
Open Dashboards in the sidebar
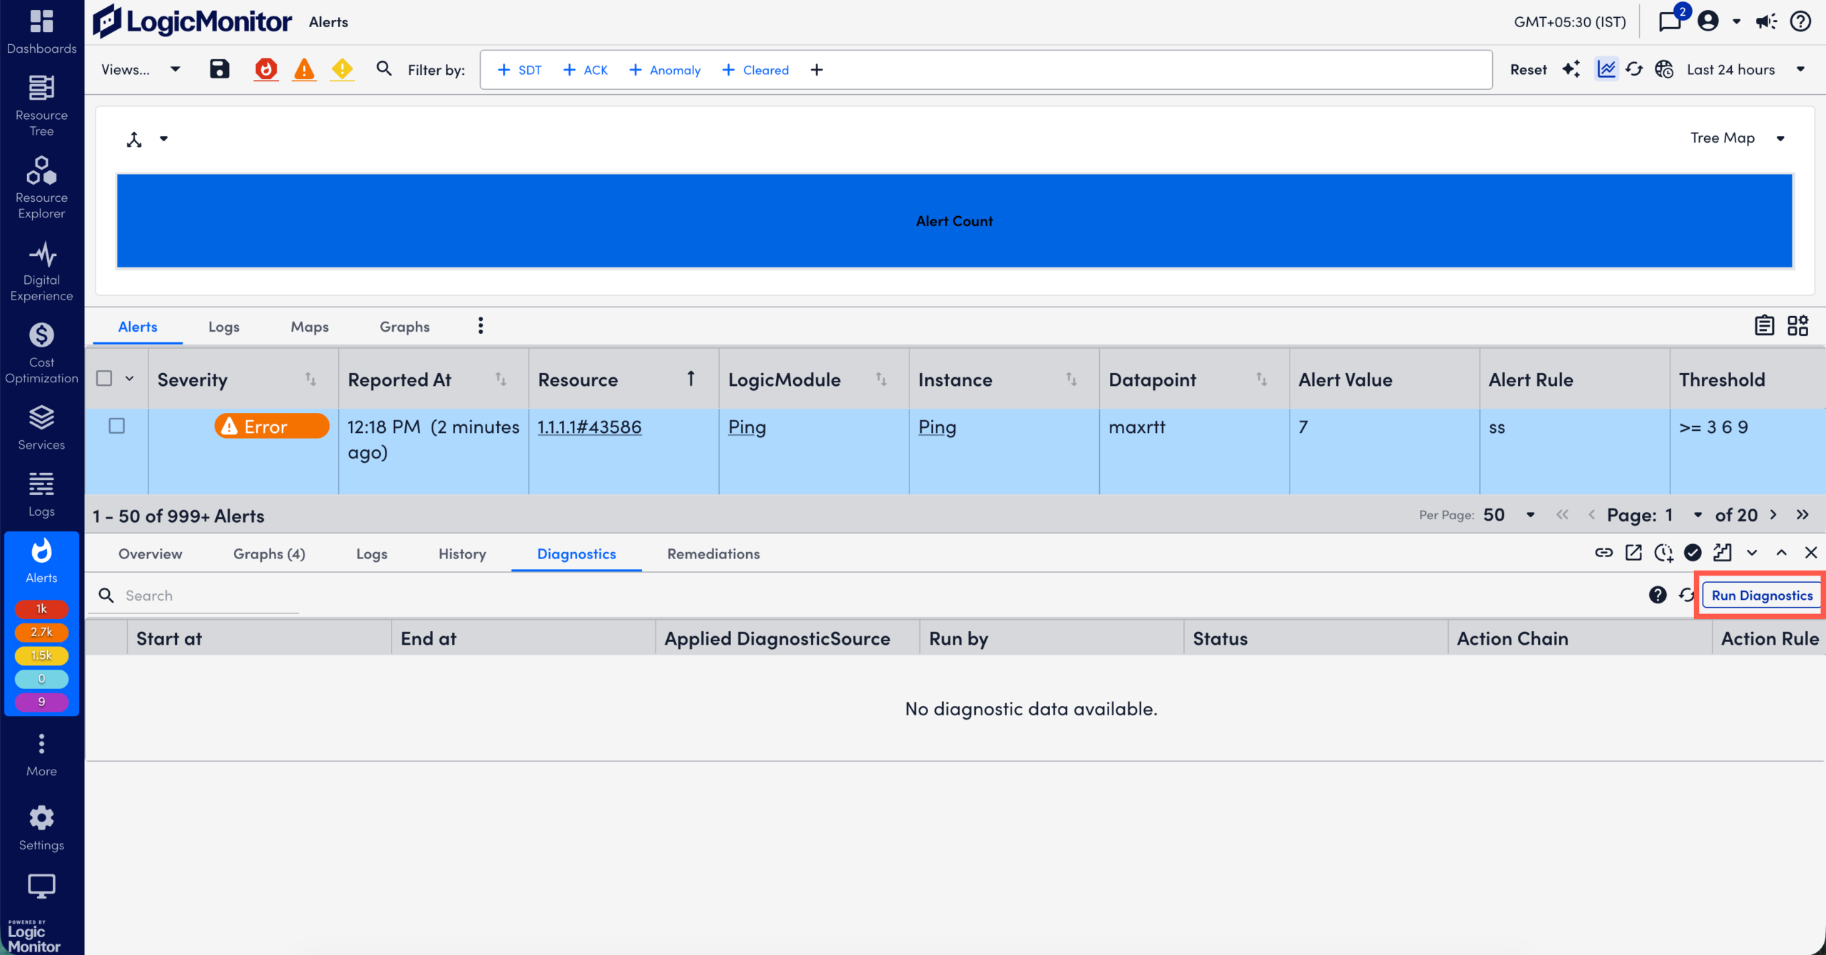[x=41, y=31]
